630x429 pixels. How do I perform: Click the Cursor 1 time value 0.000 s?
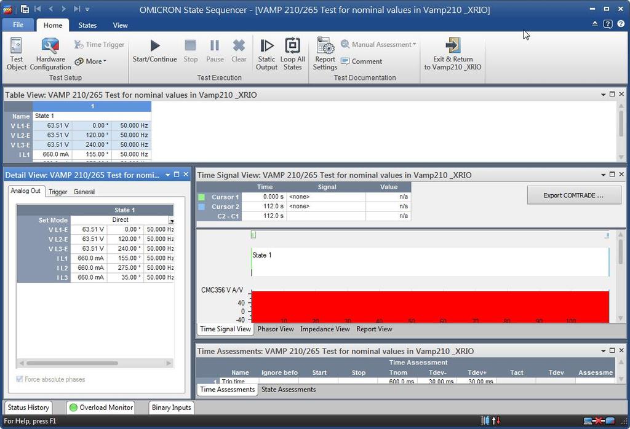click(x=264, y=197)
